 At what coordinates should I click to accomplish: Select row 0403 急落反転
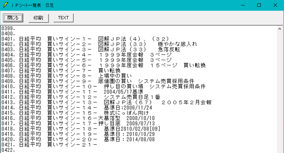click(91, 49)
